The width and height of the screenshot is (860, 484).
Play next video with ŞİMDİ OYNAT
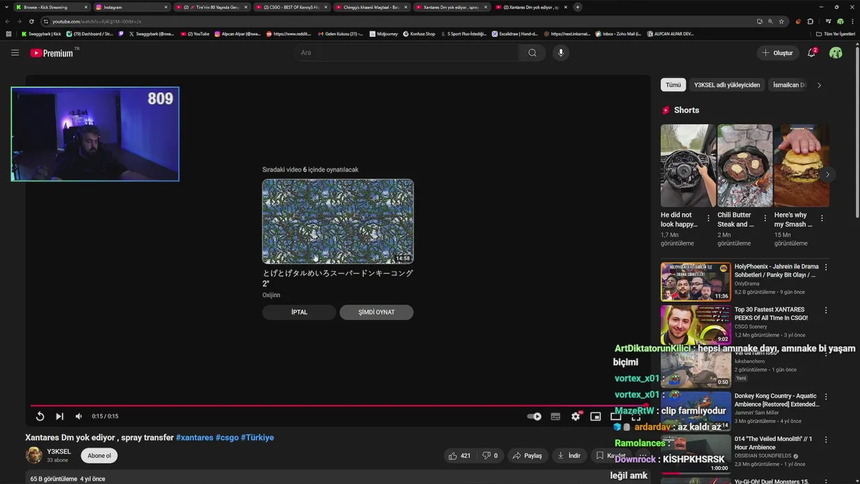click(x=376, y=312)
